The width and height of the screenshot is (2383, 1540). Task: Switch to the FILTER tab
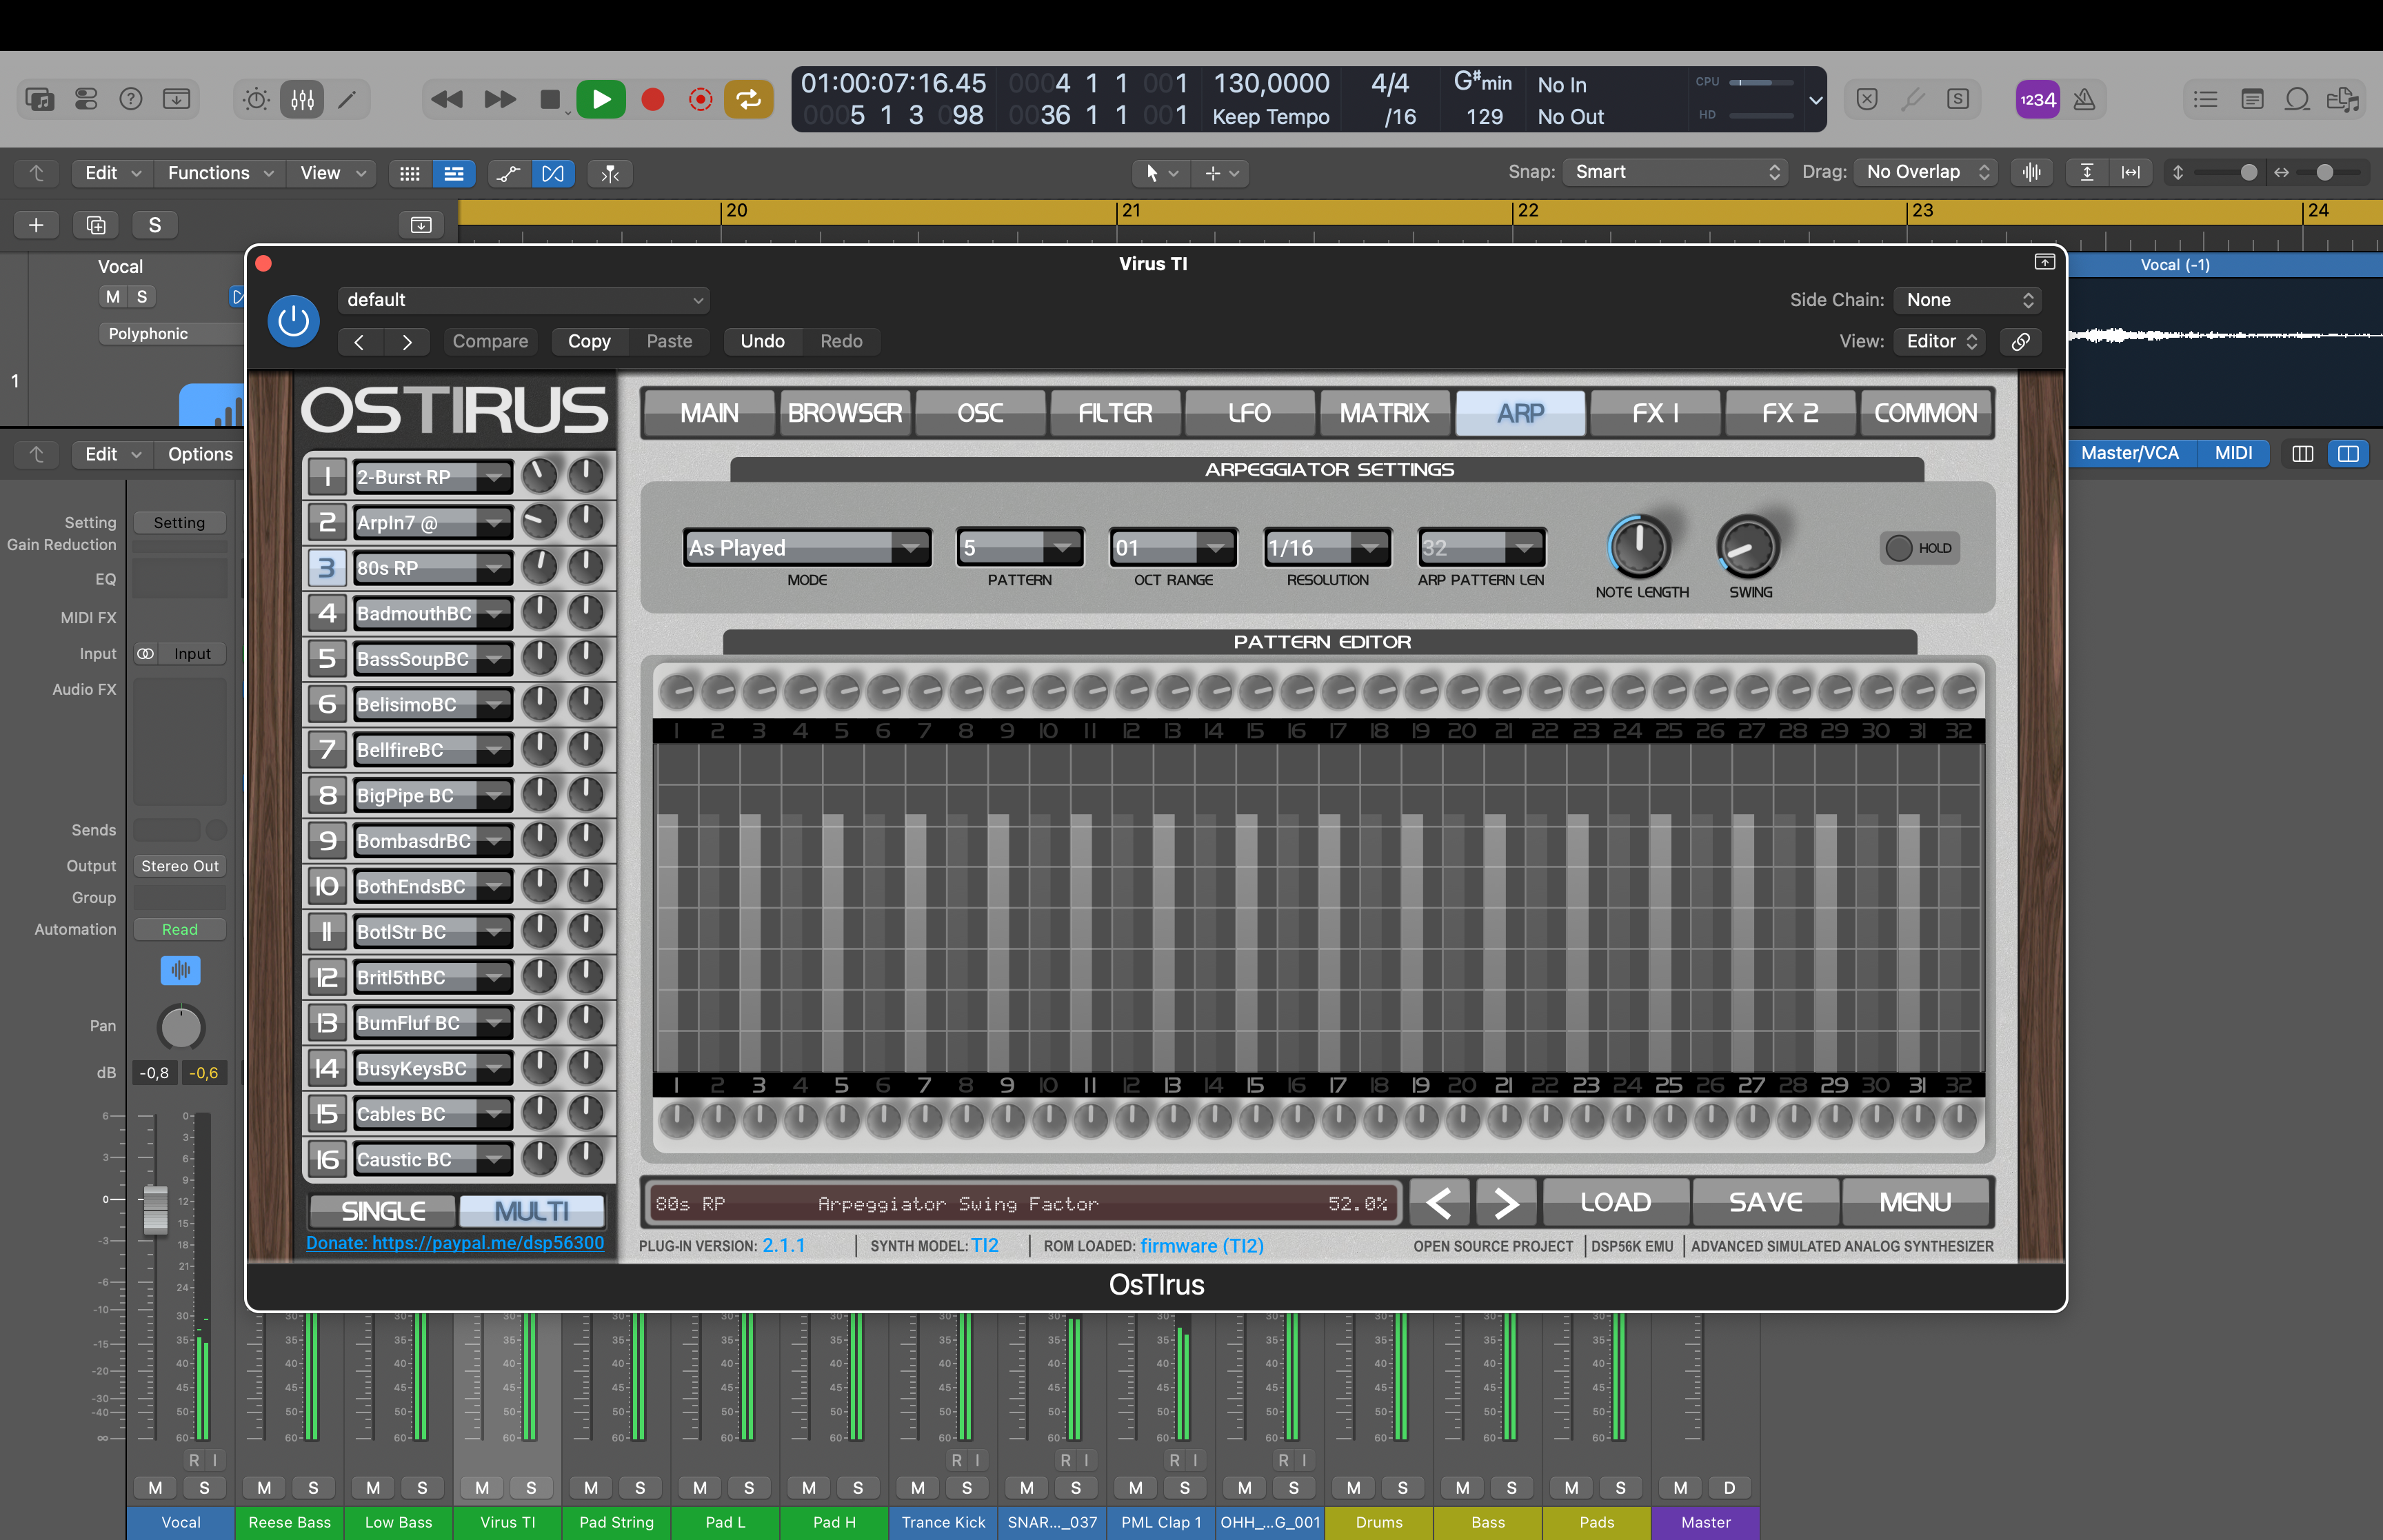[1115, 413]
